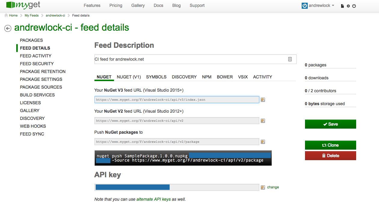
Task: Expand the andrewlock user dropdown
Action: [333, 5]
